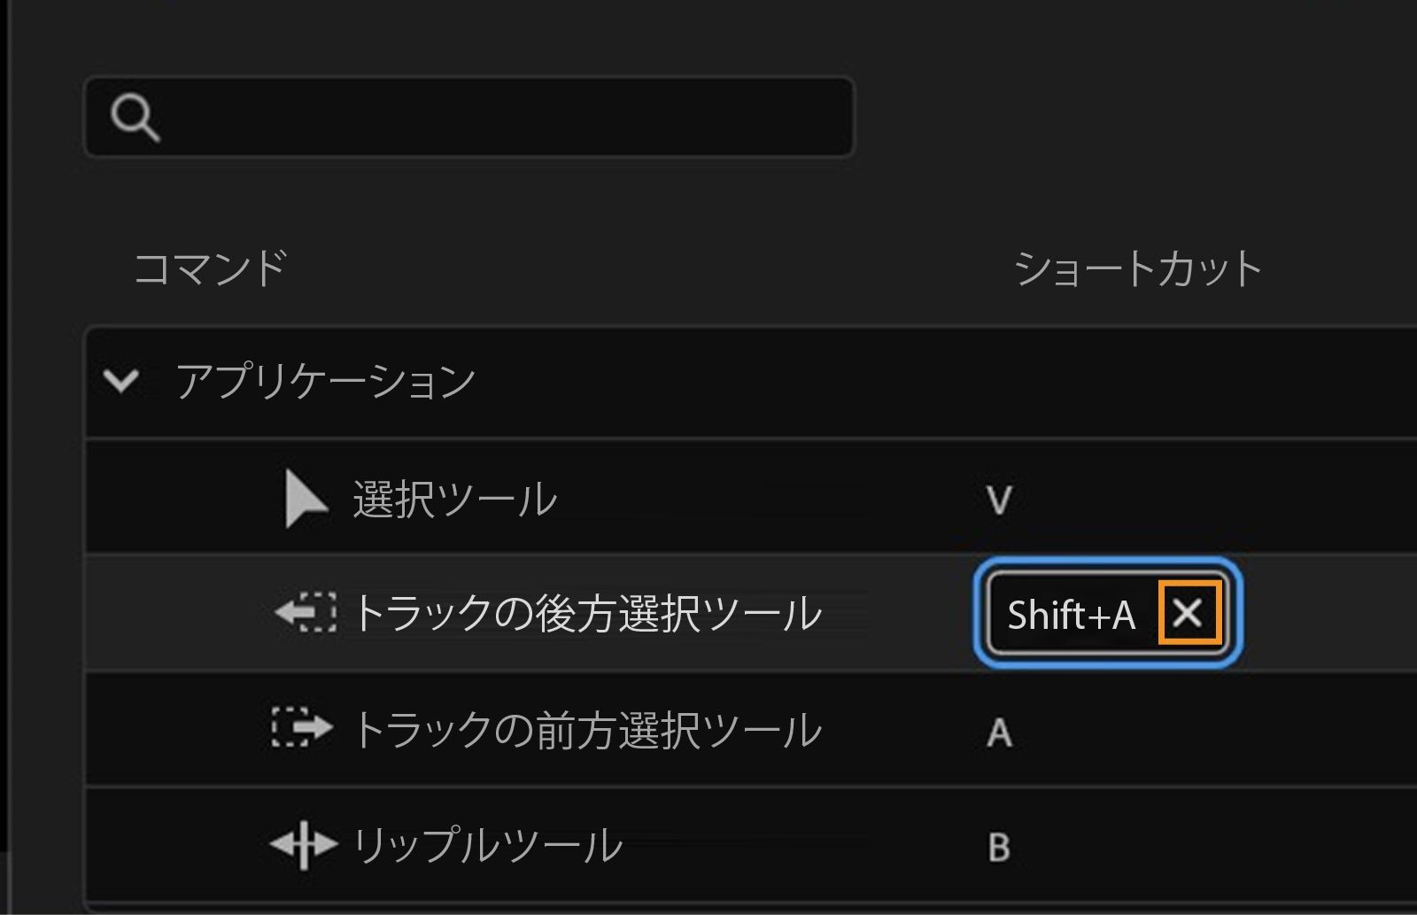Remove the Shift+A shortcut with the X
Screen dimensions: 1417x915
click(x=1190, y=611)
